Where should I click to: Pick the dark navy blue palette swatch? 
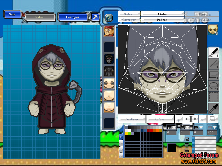(142, 130)
